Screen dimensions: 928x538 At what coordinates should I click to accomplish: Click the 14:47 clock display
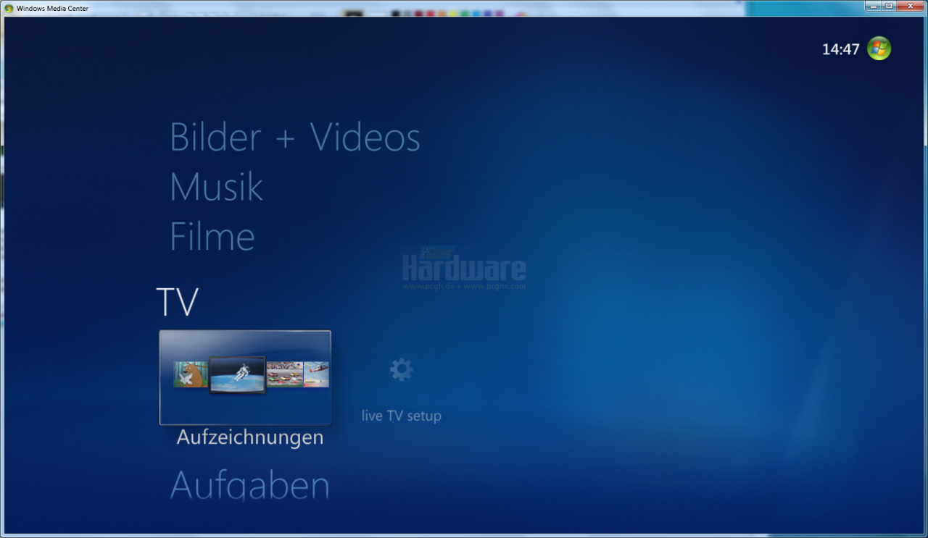tap(840, 49)
